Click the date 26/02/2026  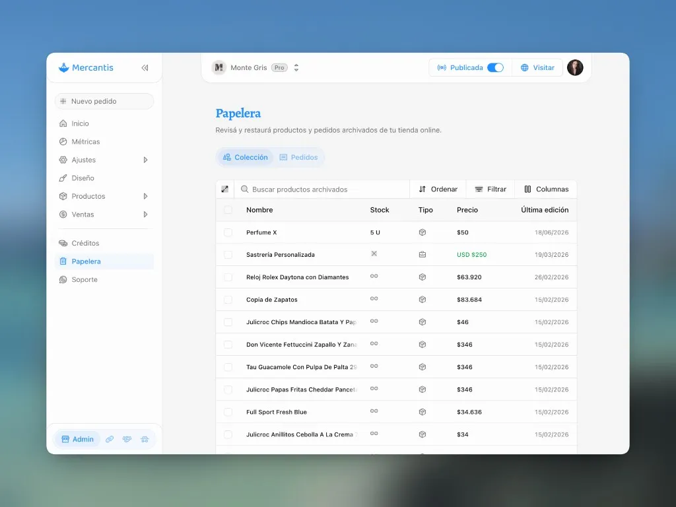(x=551, y=277)
